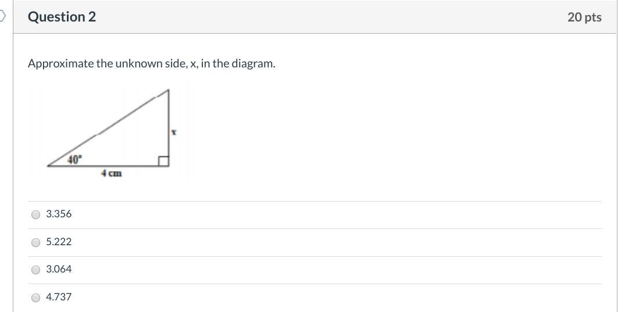
Task: Click the x side label in diagram
Action: 174,132
